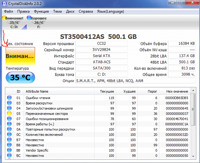Click the Худшее column header

click(x=127, y=91)
